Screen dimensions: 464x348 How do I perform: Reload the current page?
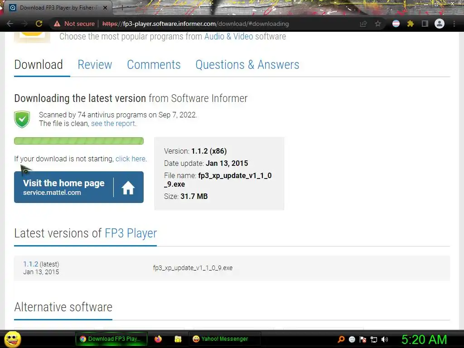pyautogui.click(x=39, y=24)
